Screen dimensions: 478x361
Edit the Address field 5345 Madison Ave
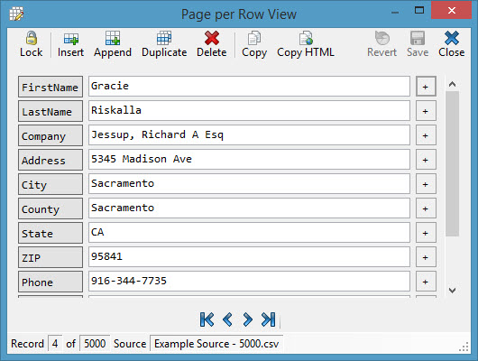tap(249, 160)
